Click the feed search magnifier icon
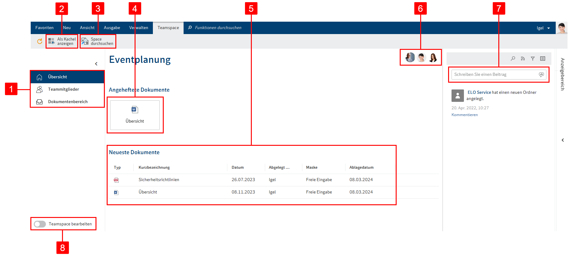This screenshot has width=583, height=256. point(513,59)
